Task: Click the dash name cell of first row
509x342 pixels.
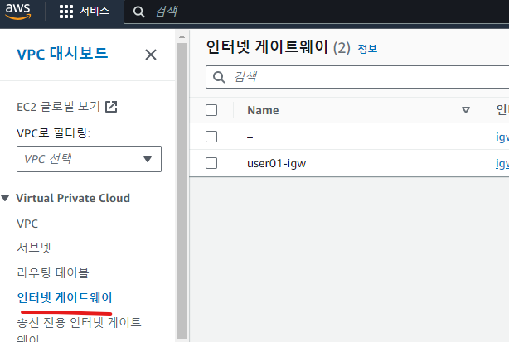Action: click(250, 137)
